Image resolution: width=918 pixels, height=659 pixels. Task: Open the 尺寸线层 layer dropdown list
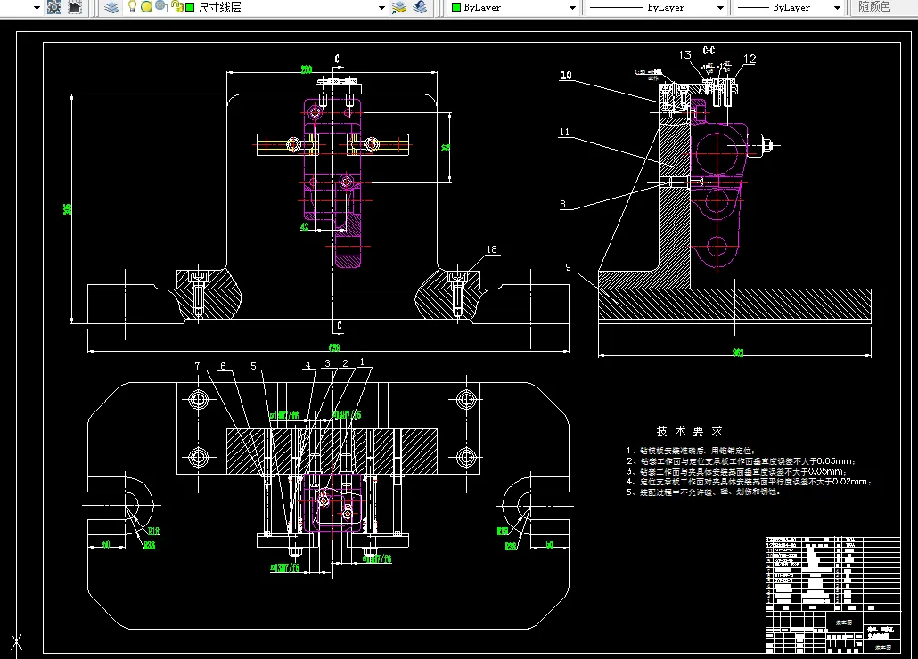(x=381, y=8)
